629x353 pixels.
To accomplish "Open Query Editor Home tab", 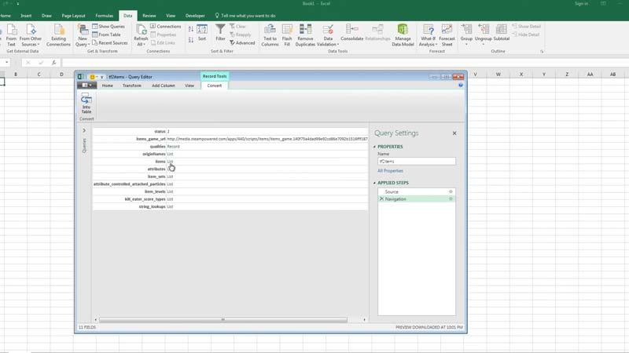I will pyautogui.click(x=107, y=86).
